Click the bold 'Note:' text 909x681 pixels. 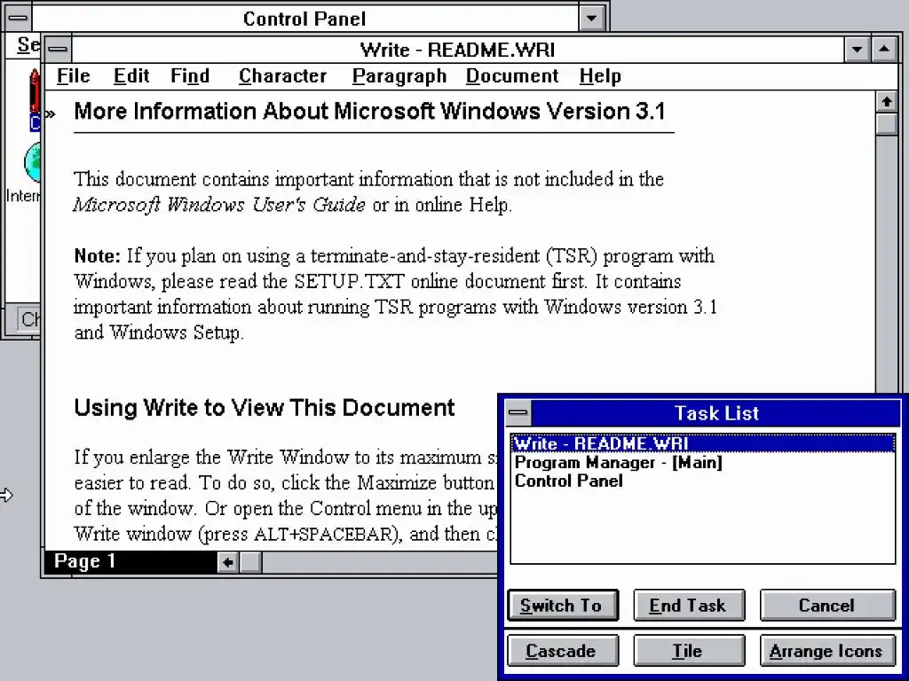tap(97, 255)
